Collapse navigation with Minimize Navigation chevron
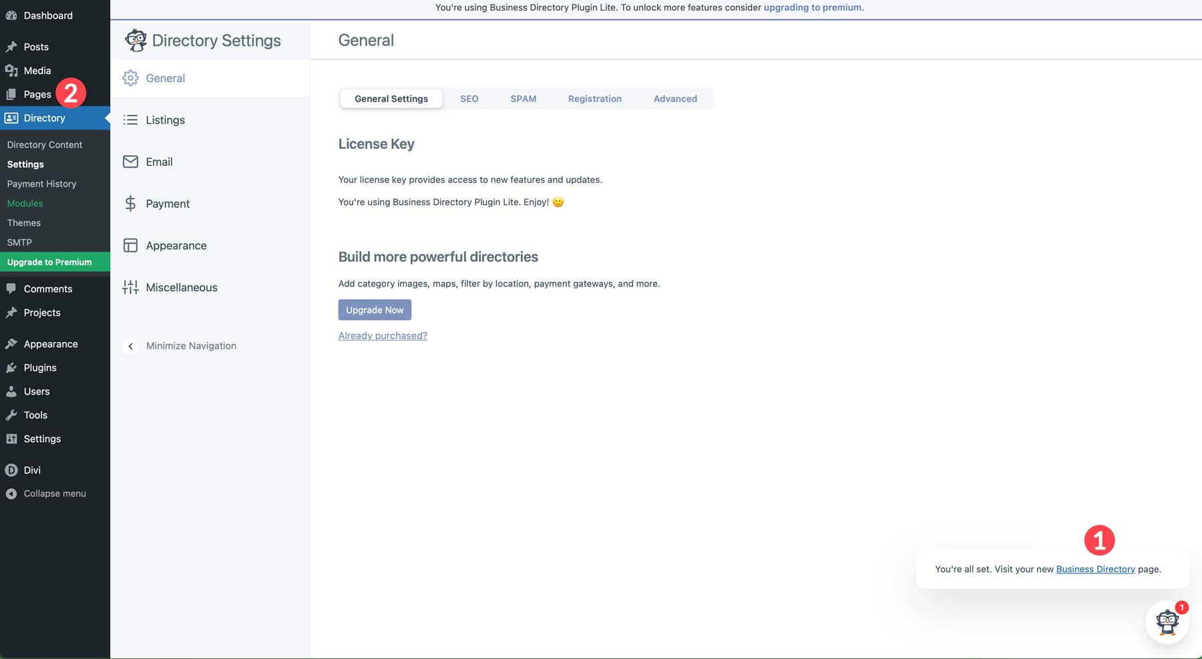The width and height of the screenshot is (1202, 659). (x=131, y=347)
